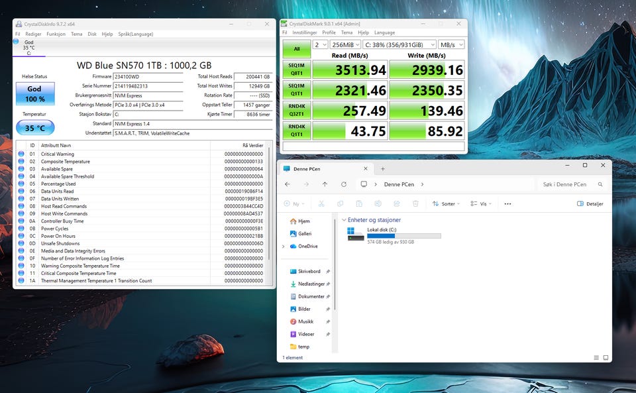Viewport: 636px width, 393px height.
Task: Click status icon beside Power Cycles
Action: click(21, 229)
